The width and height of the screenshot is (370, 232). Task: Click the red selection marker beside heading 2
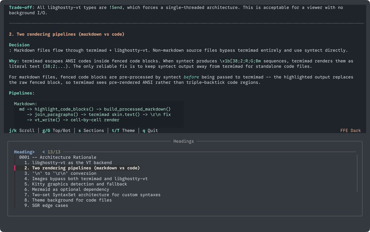click(x=14, y=168)
